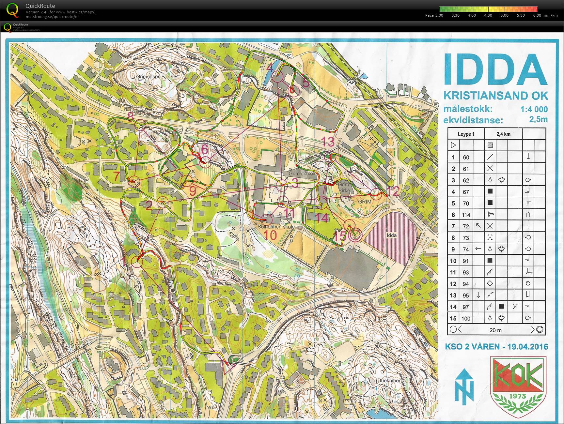Click the Grim skole label
Screen dimensions: 564x424
300,174
